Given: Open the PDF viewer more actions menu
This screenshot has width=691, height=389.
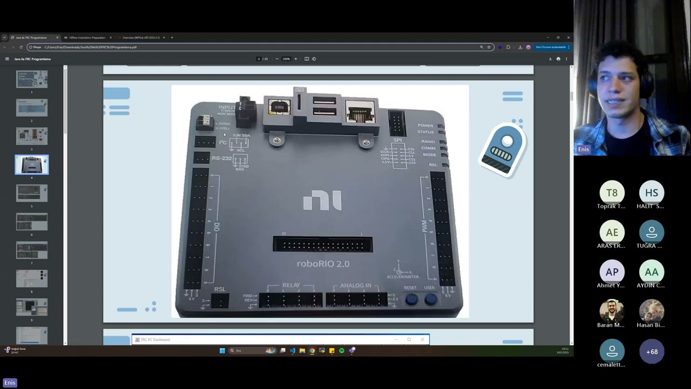Looking at the screenshot, I should coord(566,59).
